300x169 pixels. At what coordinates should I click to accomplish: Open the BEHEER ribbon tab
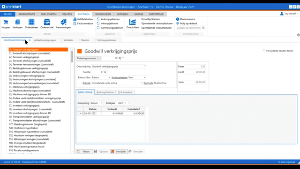point(7,14)
